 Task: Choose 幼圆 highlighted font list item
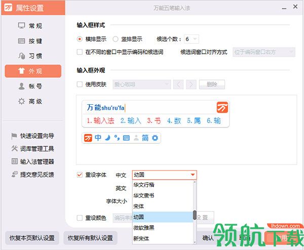pos(163,217)
